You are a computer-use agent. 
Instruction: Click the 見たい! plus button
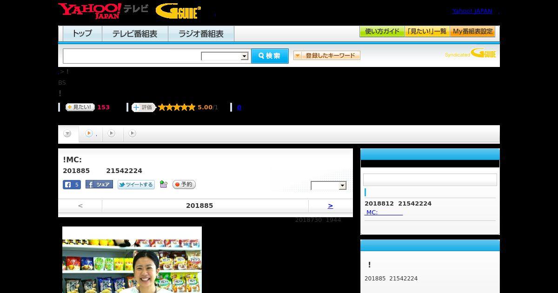(80, 107)
